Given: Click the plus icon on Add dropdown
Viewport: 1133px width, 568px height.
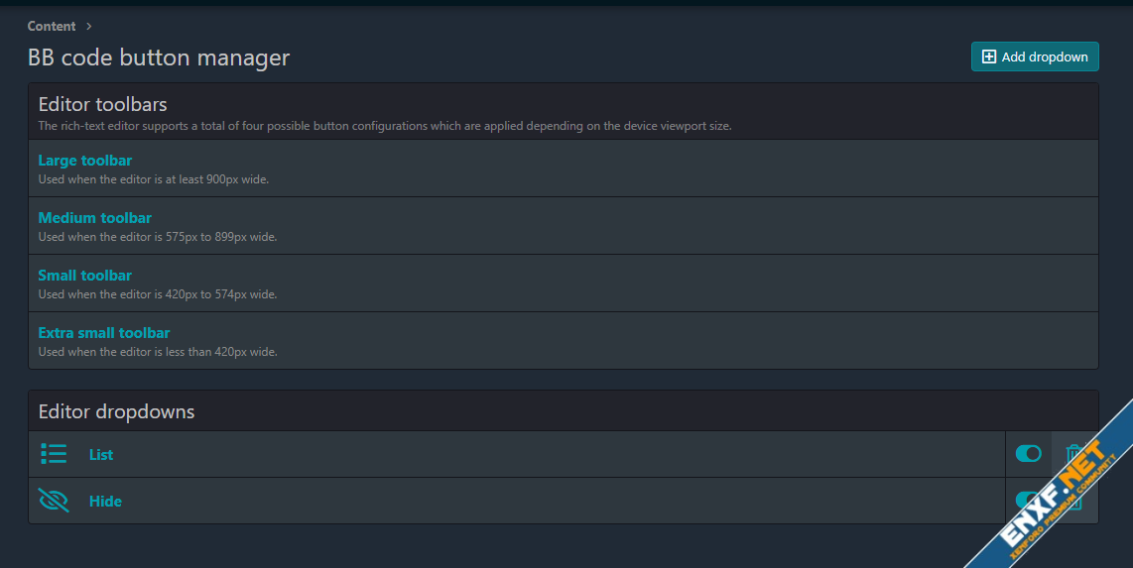Looking at the screenshot, I should (x=988, y=57).
